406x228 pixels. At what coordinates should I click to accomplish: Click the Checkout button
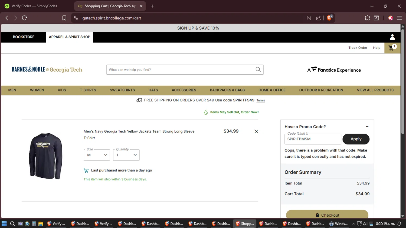(x=327, y=214)
